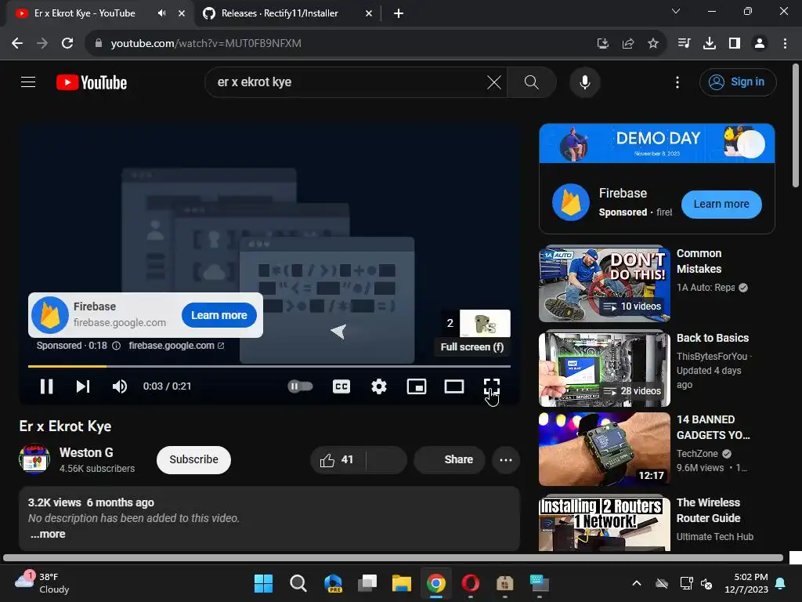
Task: Reload the current page
Action: [67, 44]
